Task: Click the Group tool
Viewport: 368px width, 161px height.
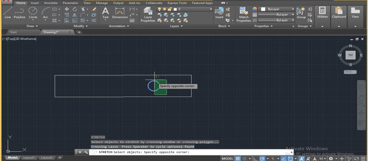Action: (x=301, y=13)
